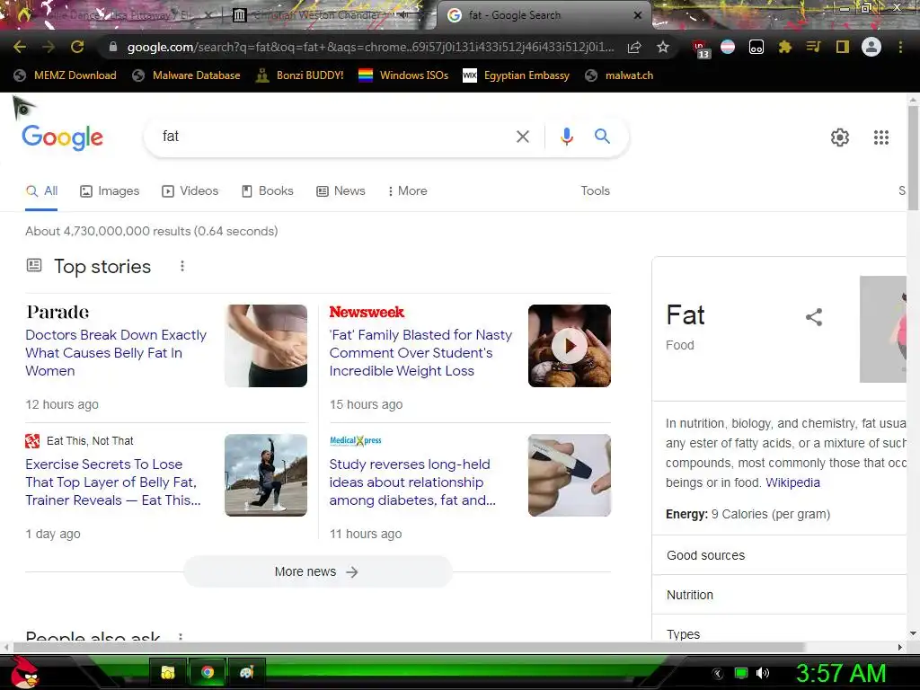Screen dimensions: 920x690
Task: Open the malwat.ch bookmark
Action: 620,75
